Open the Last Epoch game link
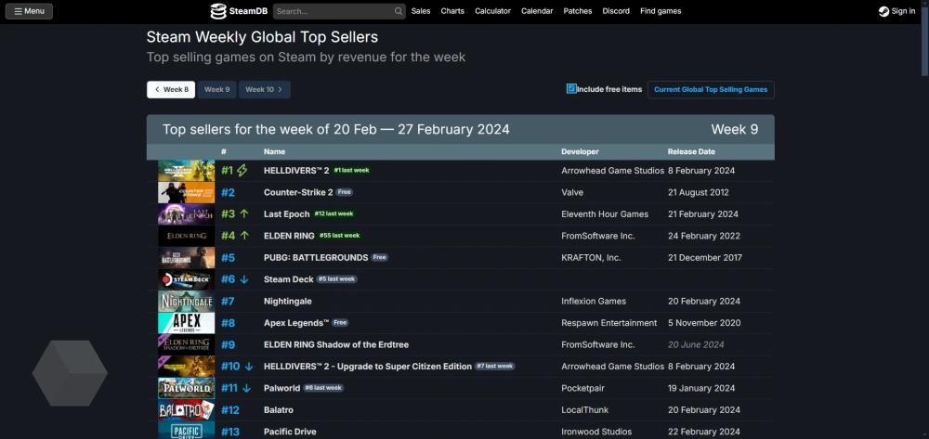The image size is (929, 439). tap(286, 214)
